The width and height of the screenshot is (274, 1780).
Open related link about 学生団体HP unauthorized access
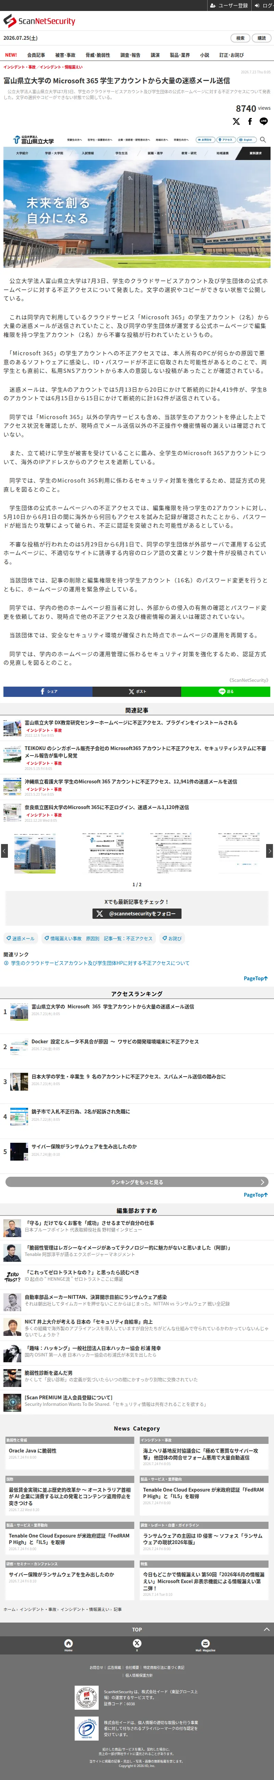[x=100, y=963]
